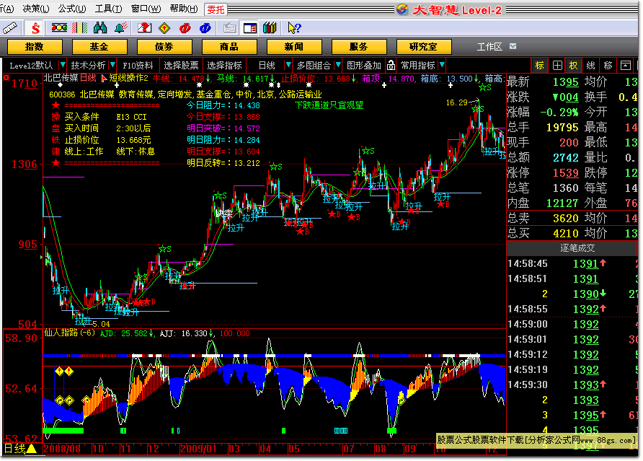Select the 选择股票 tab
643x461 pixels.
[181, 65]
